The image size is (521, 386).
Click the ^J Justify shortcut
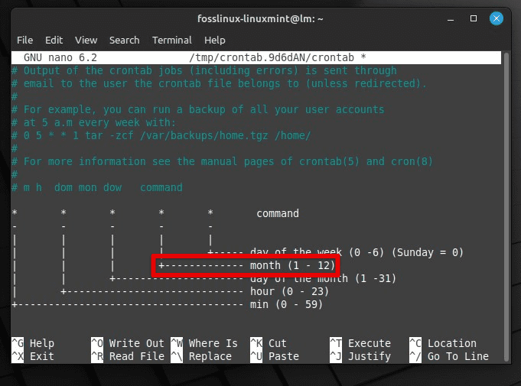pyautogui.click(x=360, y=356)
